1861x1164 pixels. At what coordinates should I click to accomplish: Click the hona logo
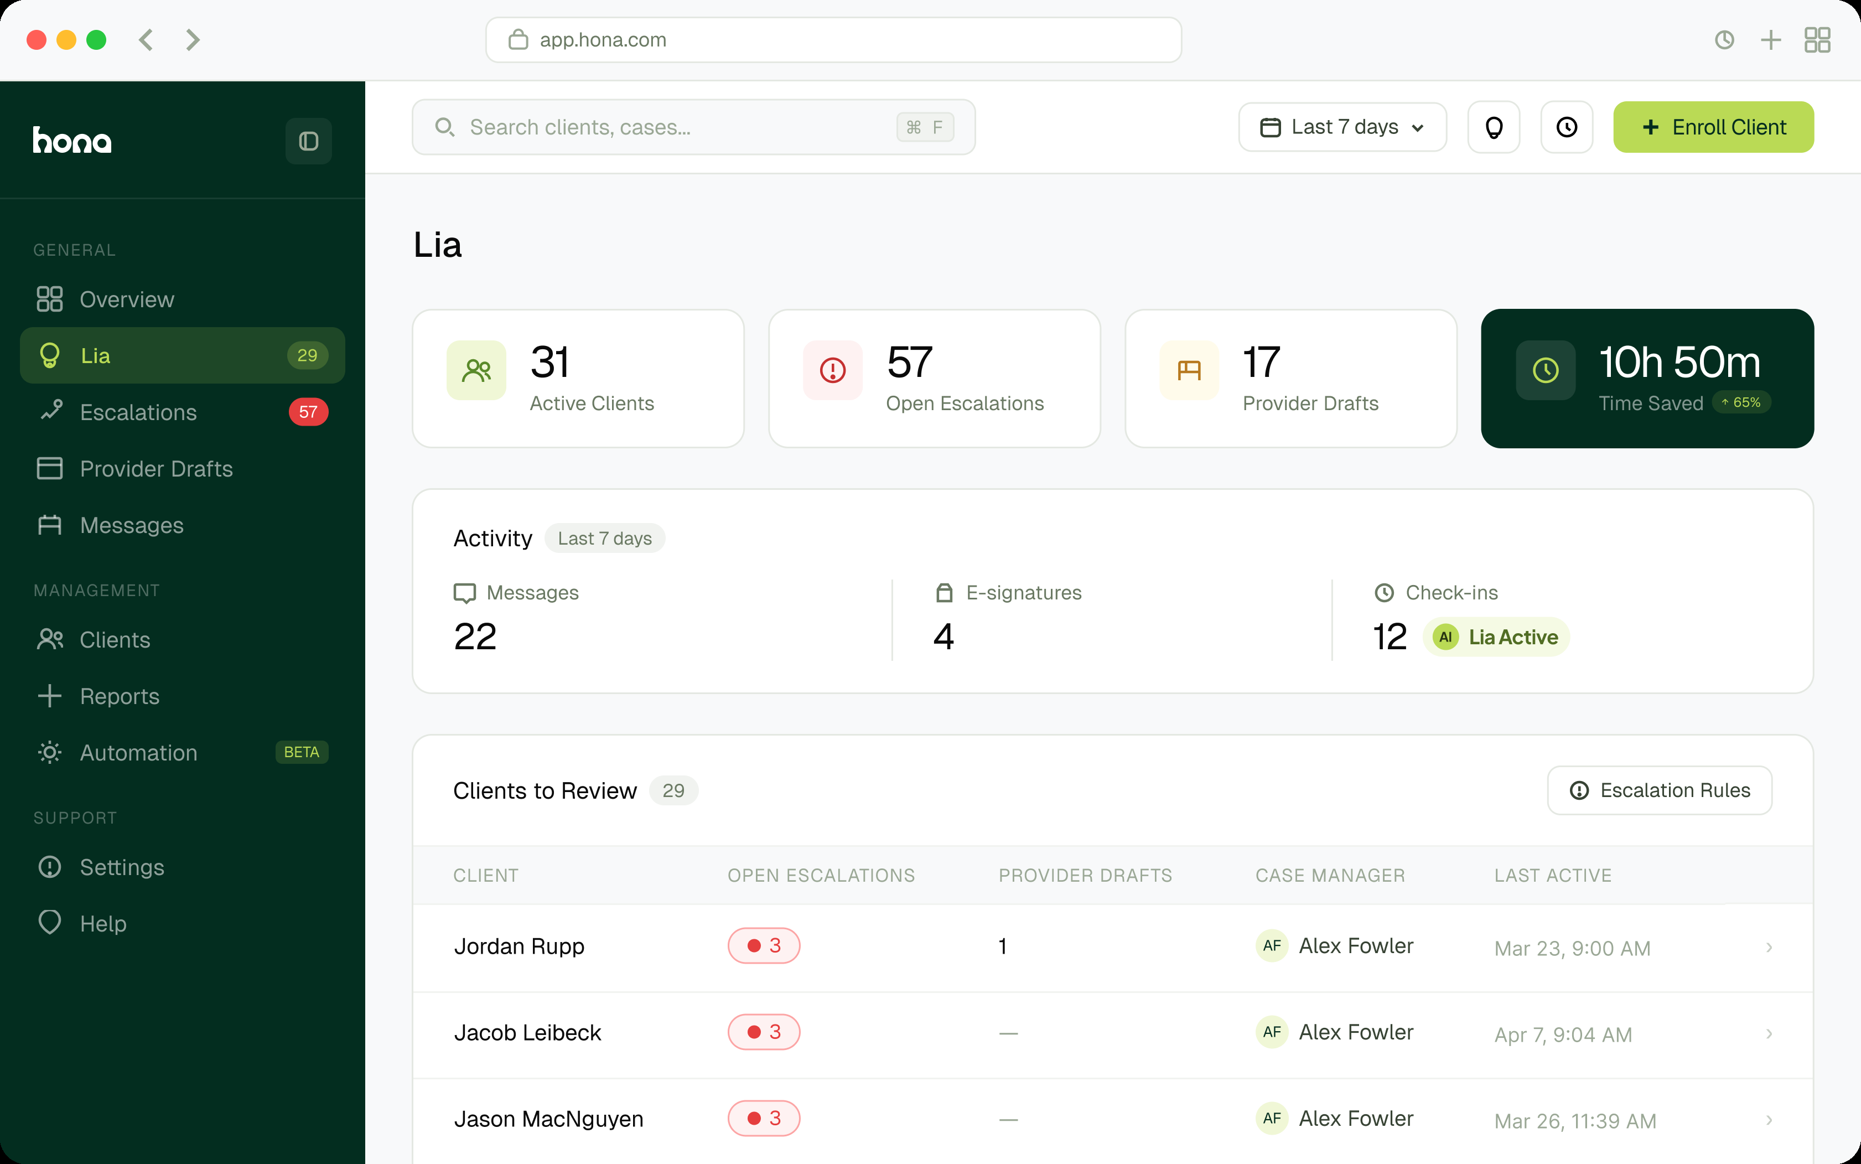click(72, 140)
